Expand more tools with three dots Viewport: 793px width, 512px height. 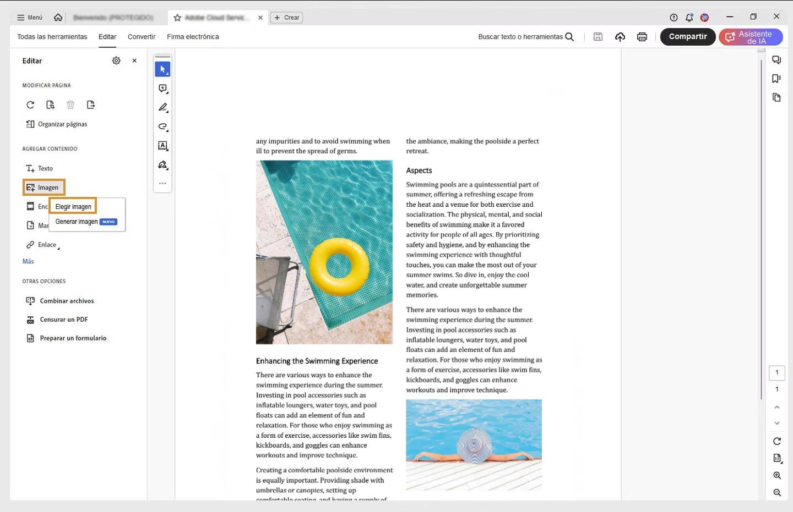coord(162,184)
